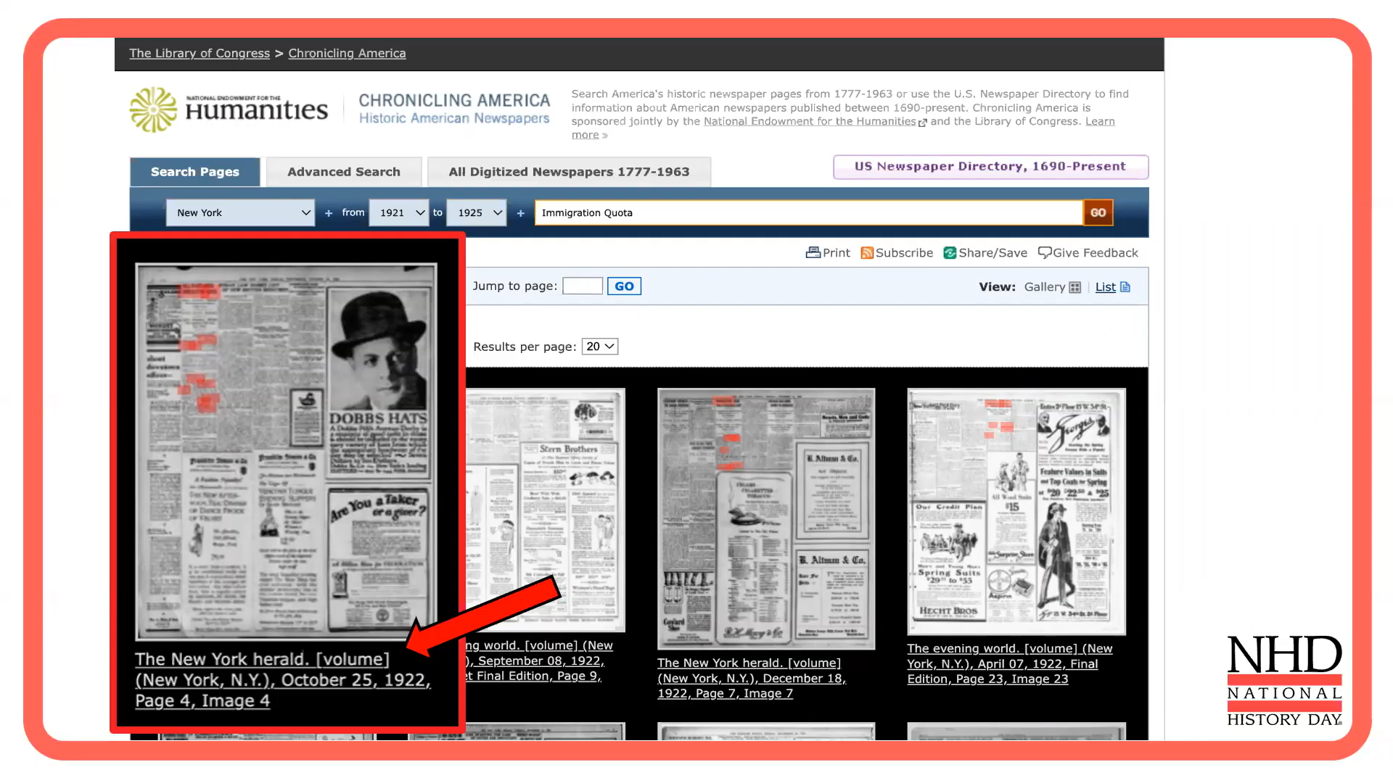
Task: Click the Give Feedback speech icon
Action: click(x=1045, y=252)
